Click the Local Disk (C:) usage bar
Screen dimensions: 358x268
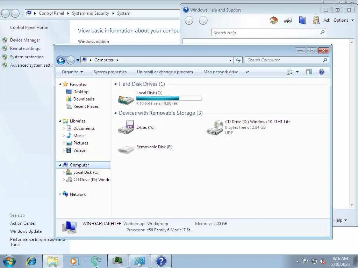click(x=169, y=98)
